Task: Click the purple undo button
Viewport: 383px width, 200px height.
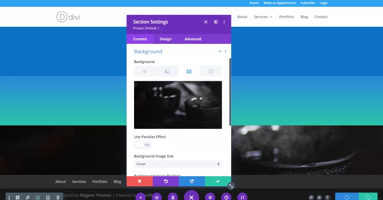Action: tap(166, 181)
